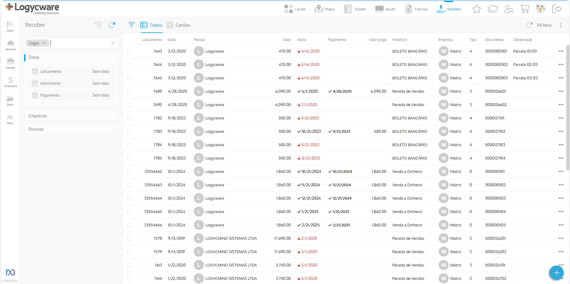
Task: Click the L avatar in row 7645
Action: coord(199,78)
